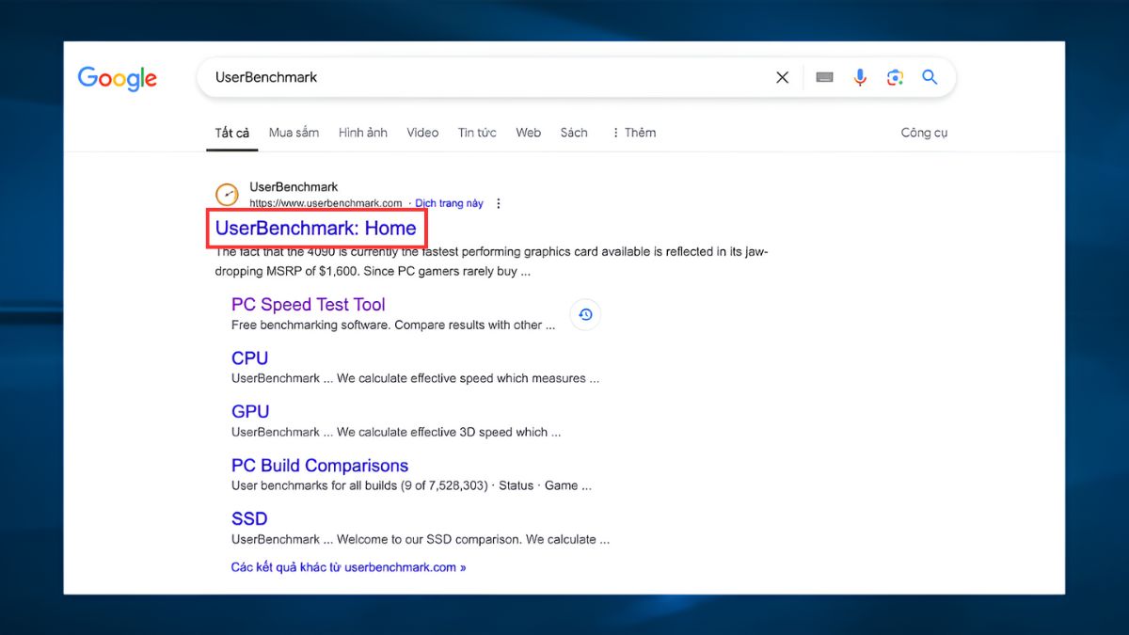The height and width of the screenshot is (635, 1129).
Task: Switch to the Web tab
Action: click(x=529, y=133)
